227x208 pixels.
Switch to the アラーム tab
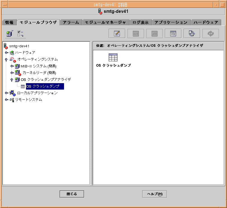point(70,22)
